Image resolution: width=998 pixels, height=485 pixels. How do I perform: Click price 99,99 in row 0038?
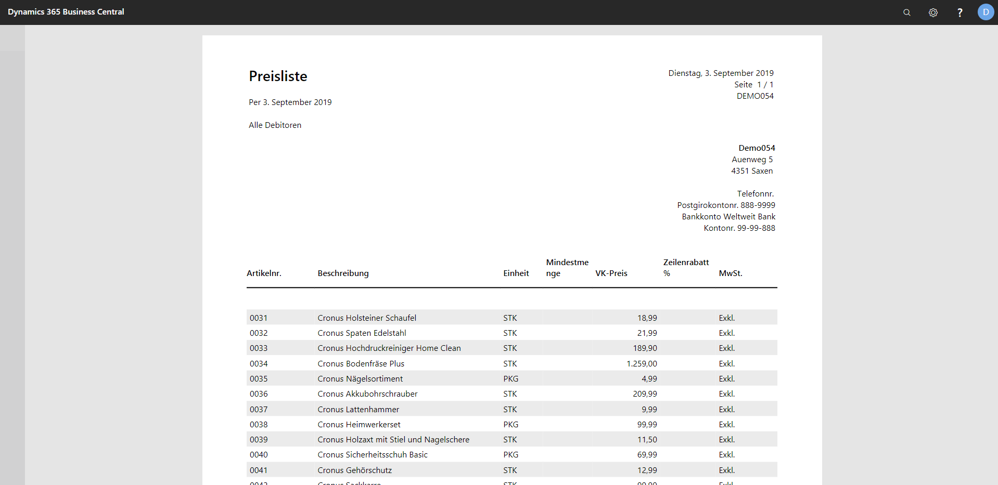[x=647, y=425]
